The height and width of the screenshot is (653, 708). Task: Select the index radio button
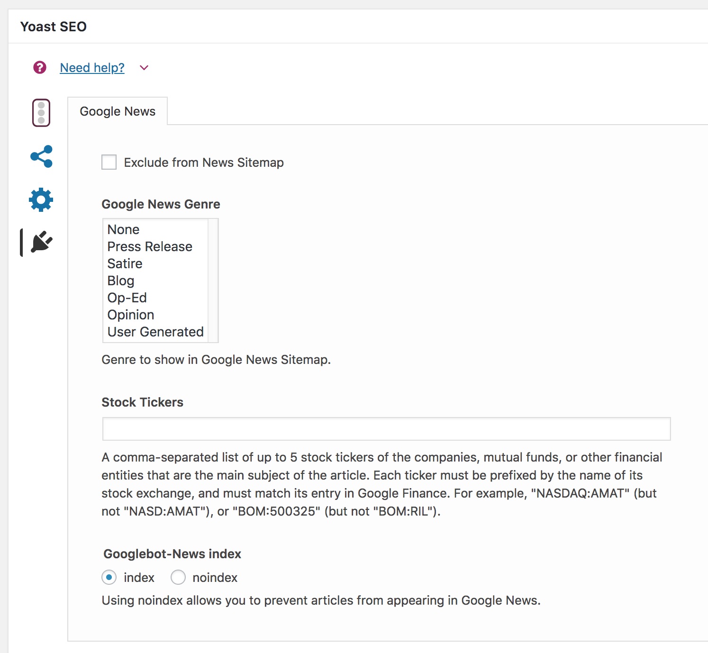(x=109, y=577)
